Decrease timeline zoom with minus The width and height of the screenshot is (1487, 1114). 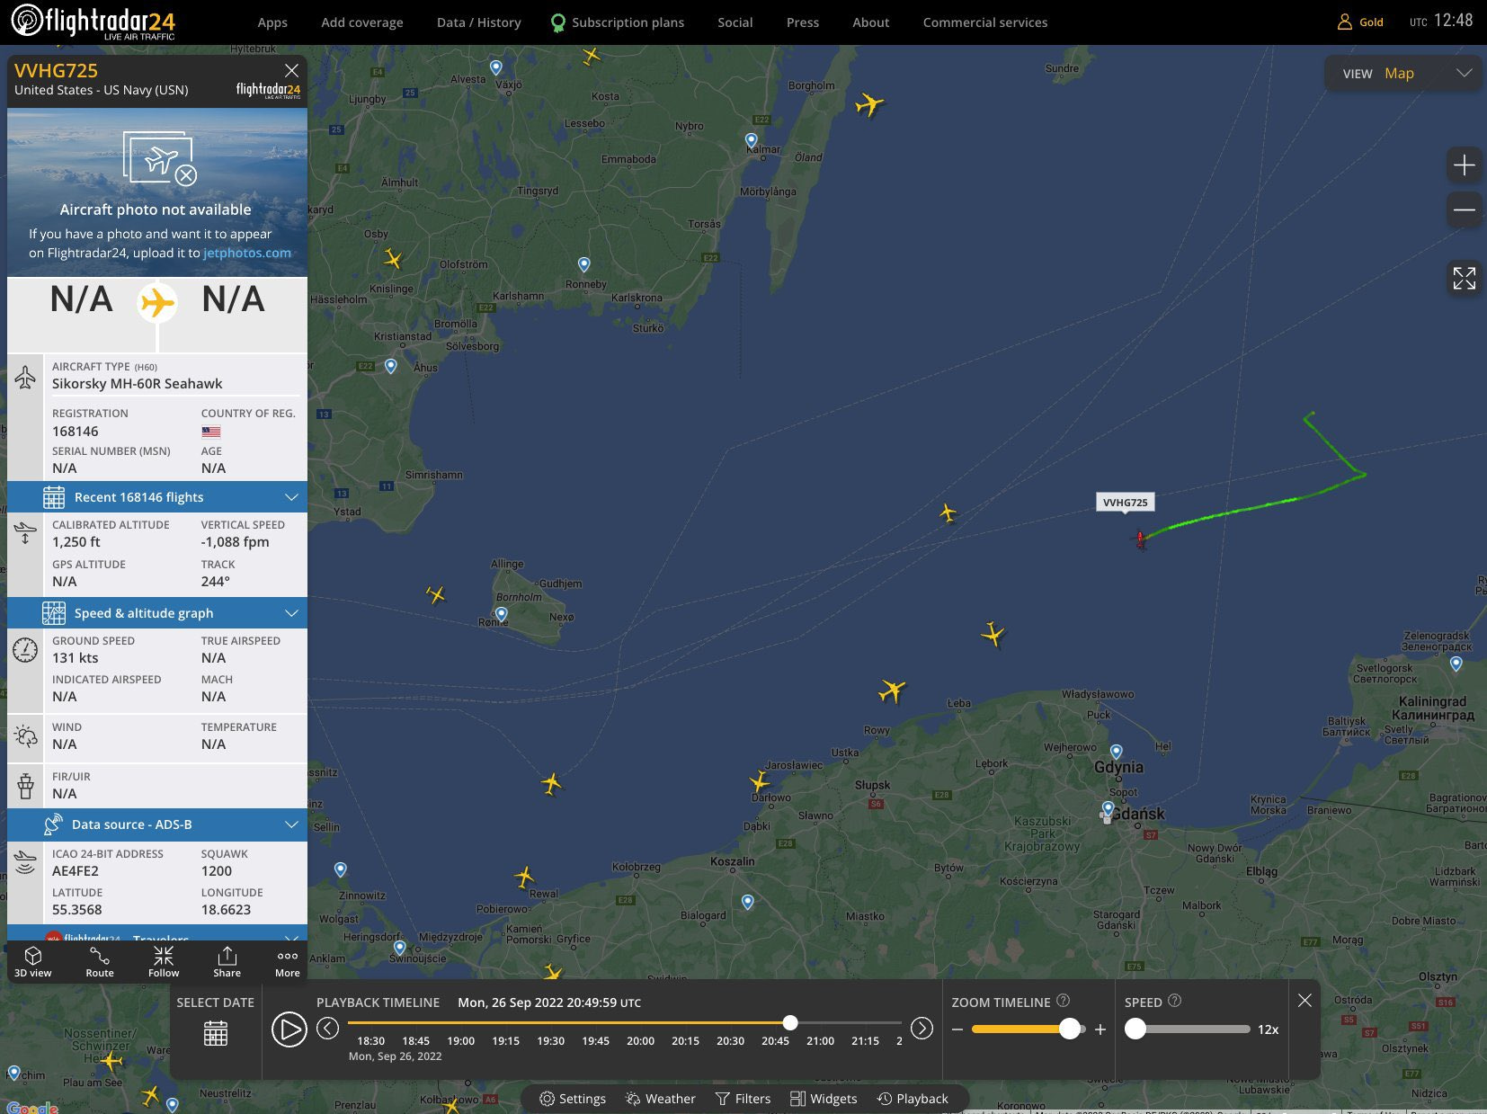(957, 1029)
